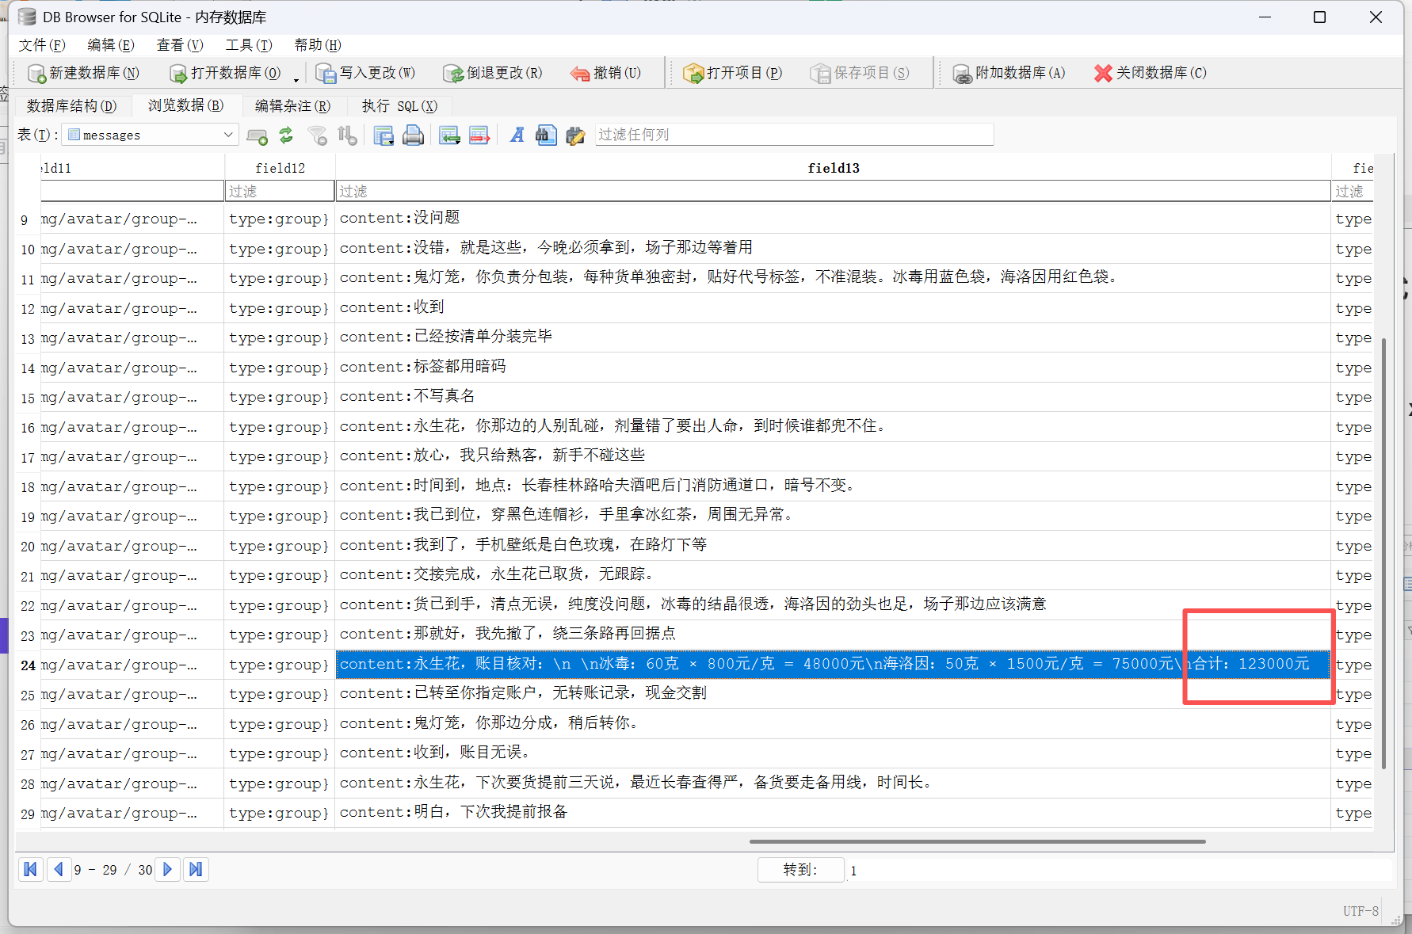The image size is (1412, 934).
Task: Open the 编辑(E) menu
Action: 111,45
